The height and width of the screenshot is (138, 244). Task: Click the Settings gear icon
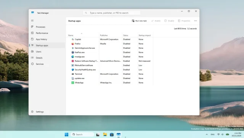[32, 112]
